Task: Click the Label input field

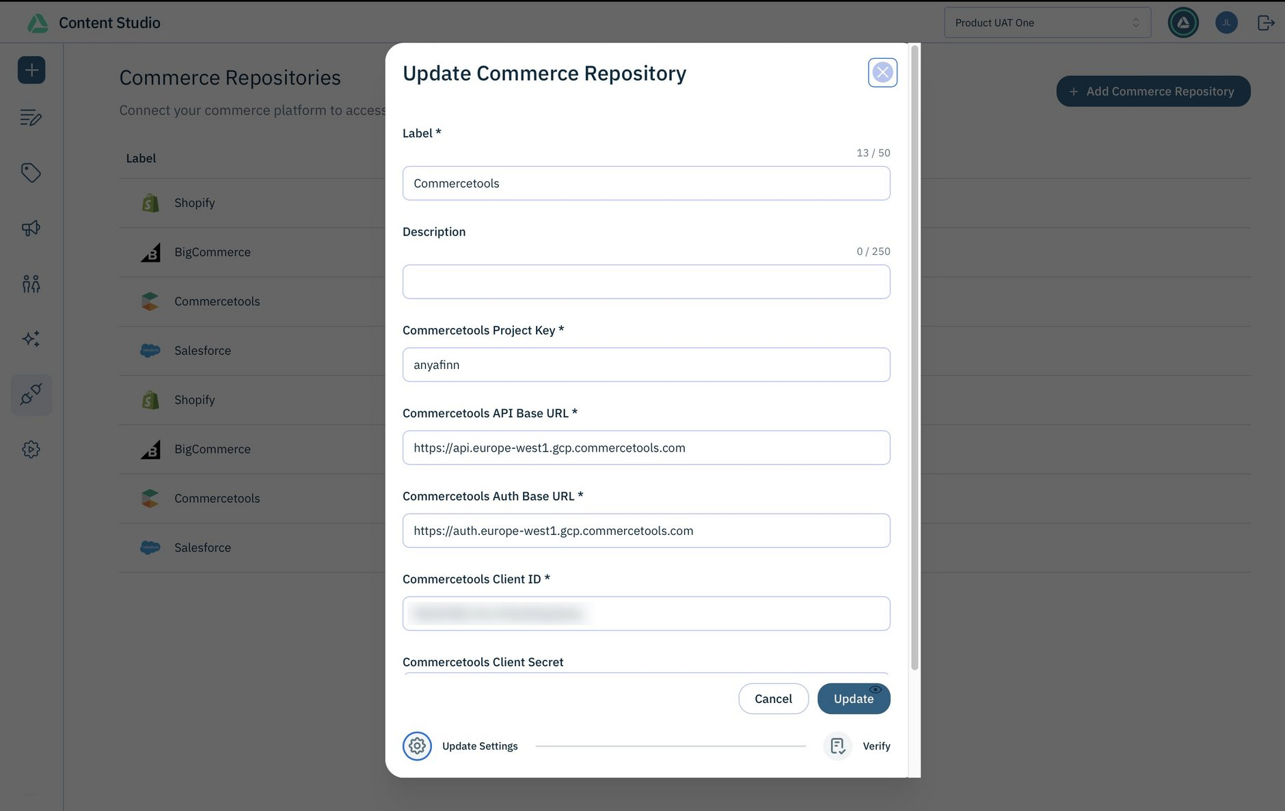Action: pos(646,183)
